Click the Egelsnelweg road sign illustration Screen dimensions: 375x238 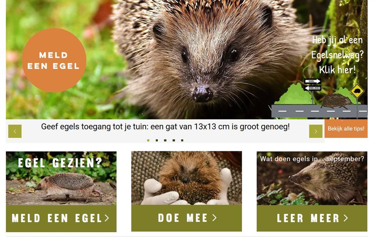click(312, 85)
